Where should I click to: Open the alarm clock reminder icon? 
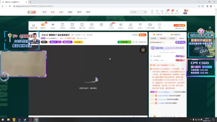click(72, 25)
